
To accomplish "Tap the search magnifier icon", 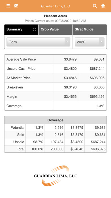I will coord(95,6).
